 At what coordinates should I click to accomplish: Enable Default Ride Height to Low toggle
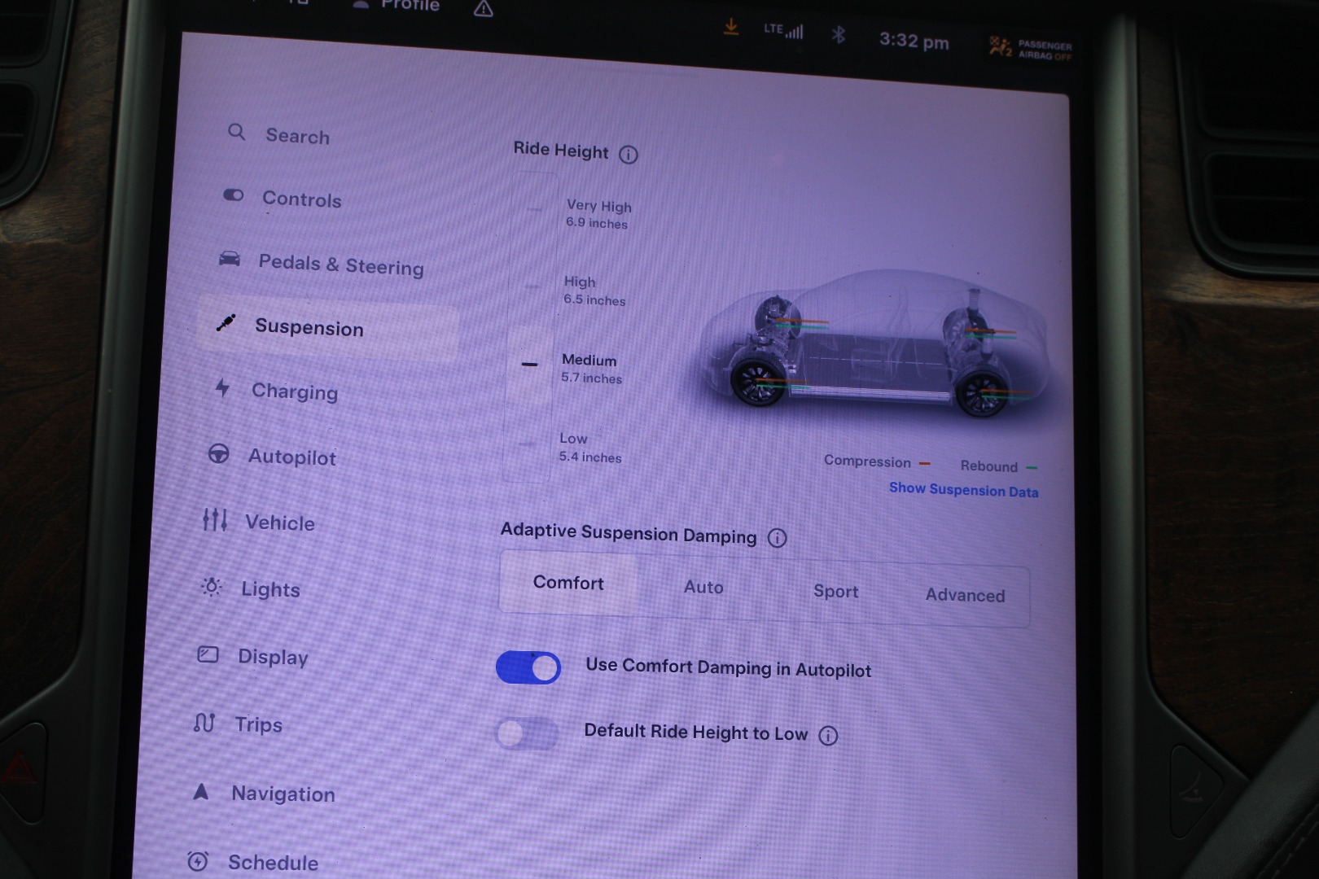tap(527, 733)
